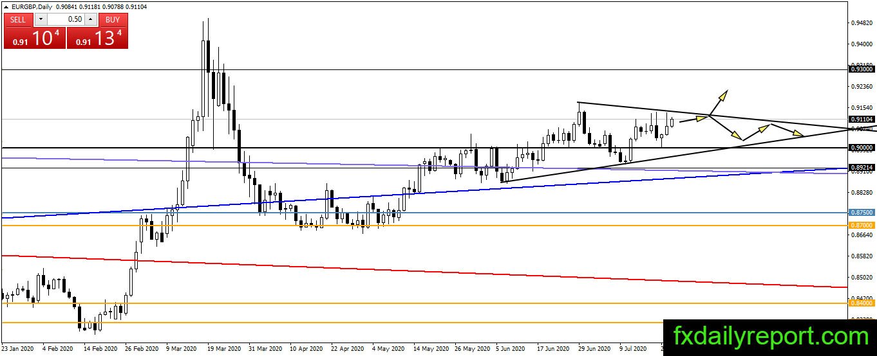The height and width of the screenshot is (356, 877).
Task: Increase trade volume with the up arrow
Action: [91, 19]
